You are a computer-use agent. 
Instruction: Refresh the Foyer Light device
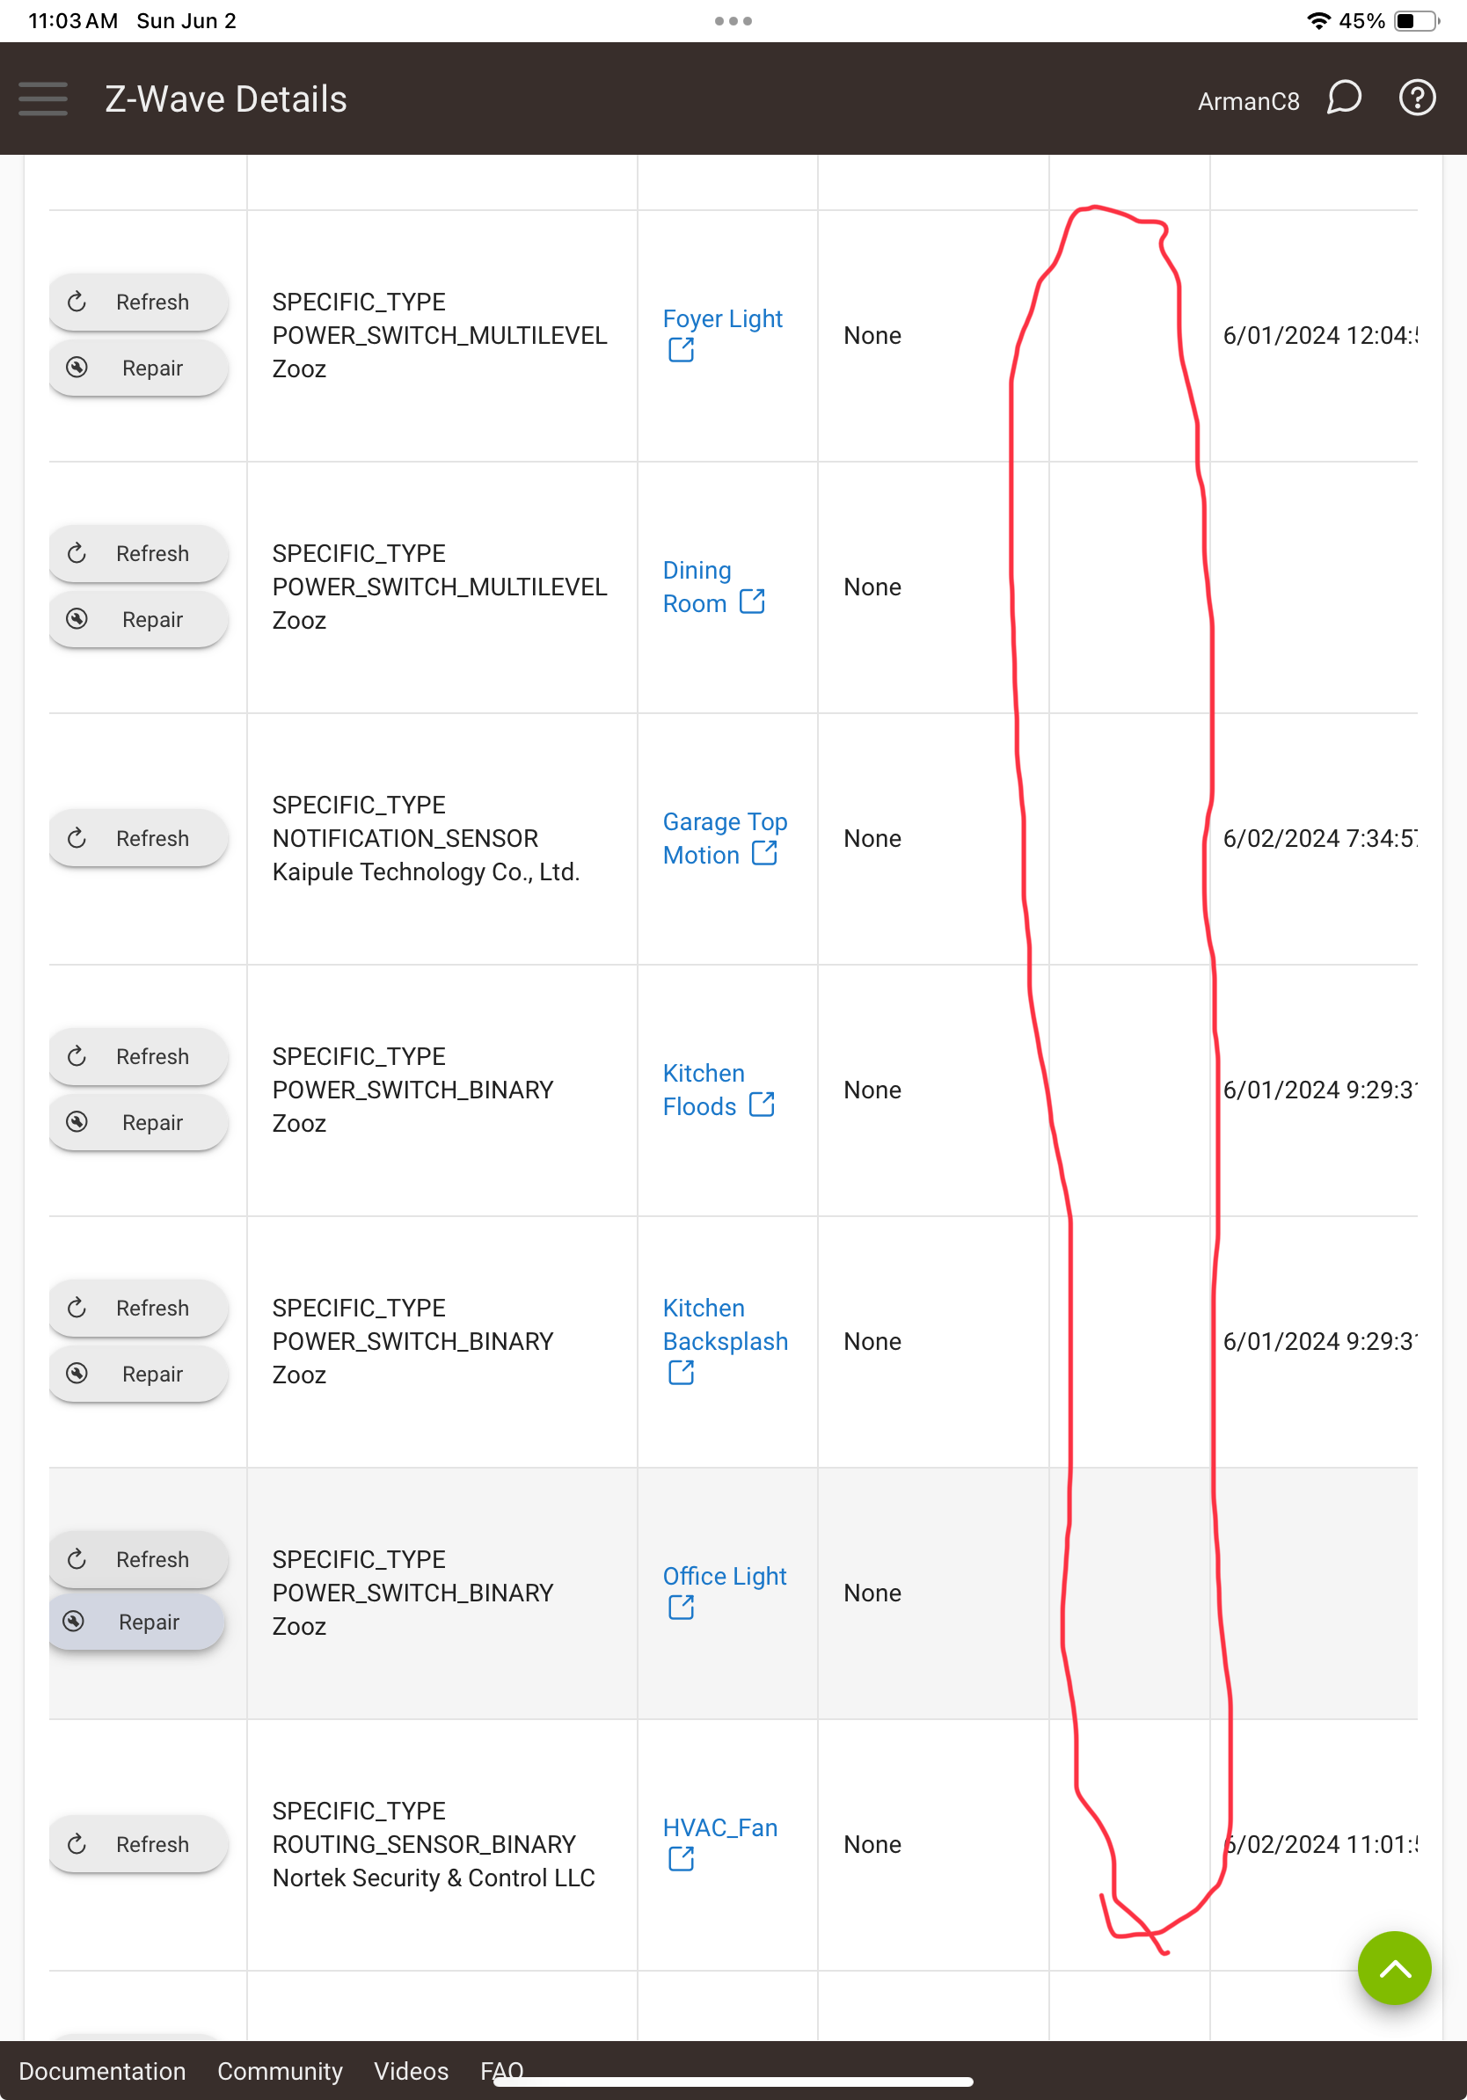(138, 302)
